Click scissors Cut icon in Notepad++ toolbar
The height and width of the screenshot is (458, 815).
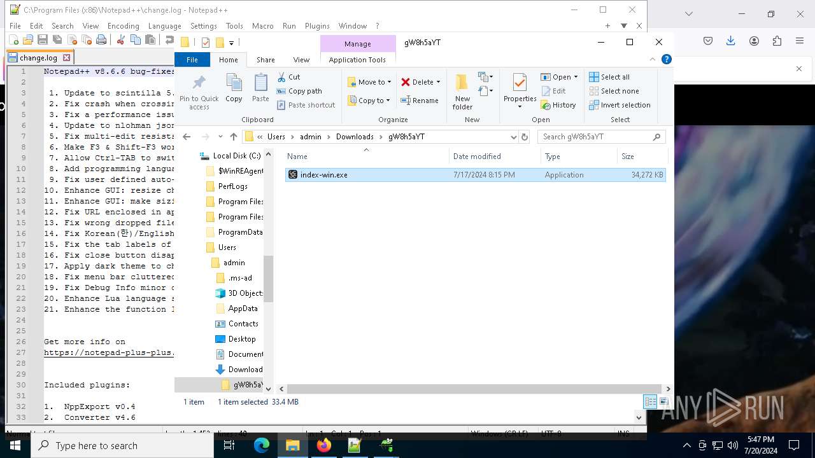pos(120,40)
